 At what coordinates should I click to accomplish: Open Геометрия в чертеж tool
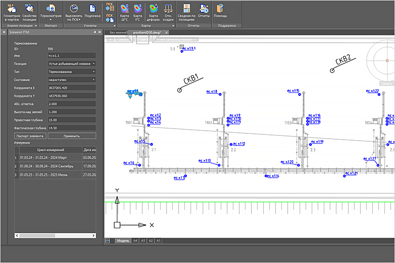pos(12,13)
